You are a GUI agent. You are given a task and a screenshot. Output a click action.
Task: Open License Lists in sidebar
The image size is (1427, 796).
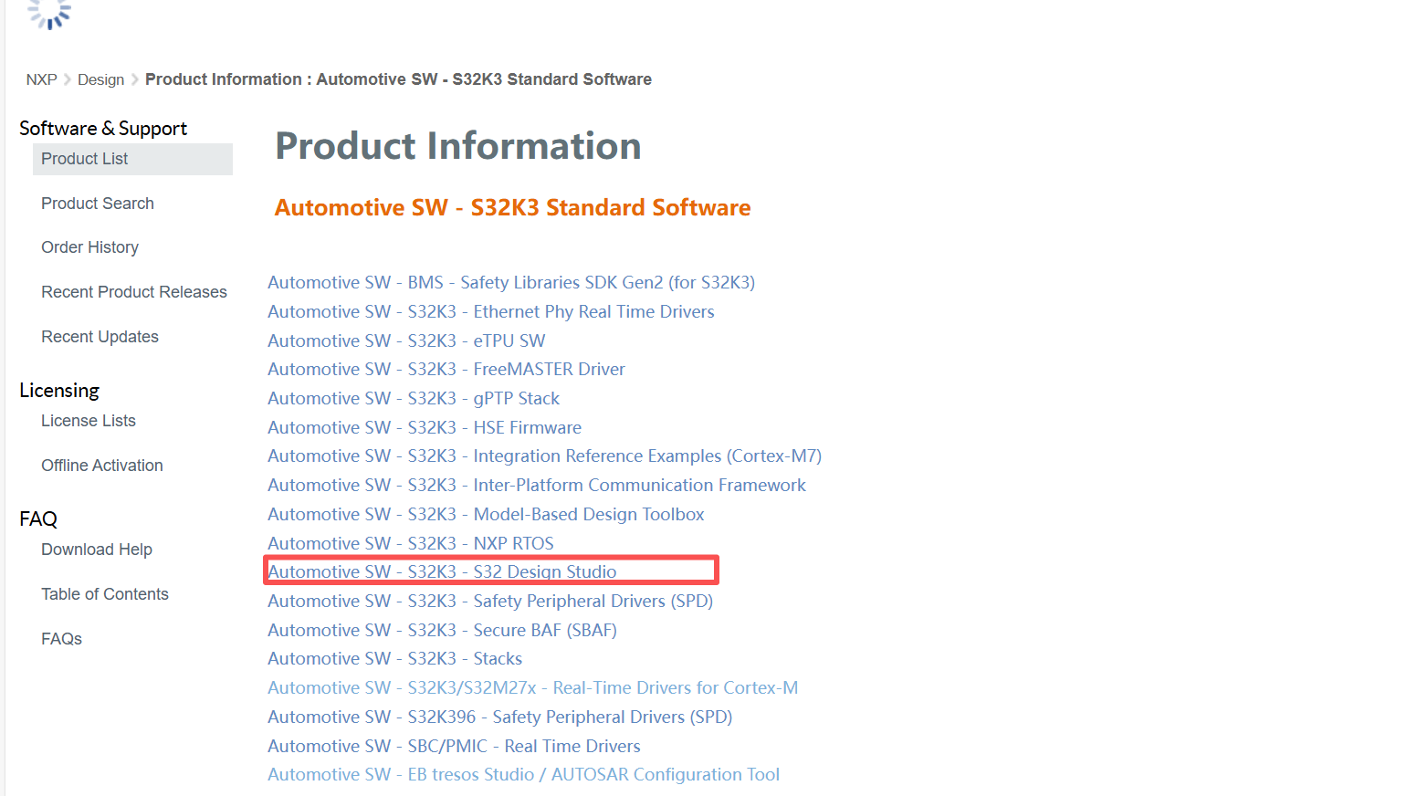coord(89,421)
